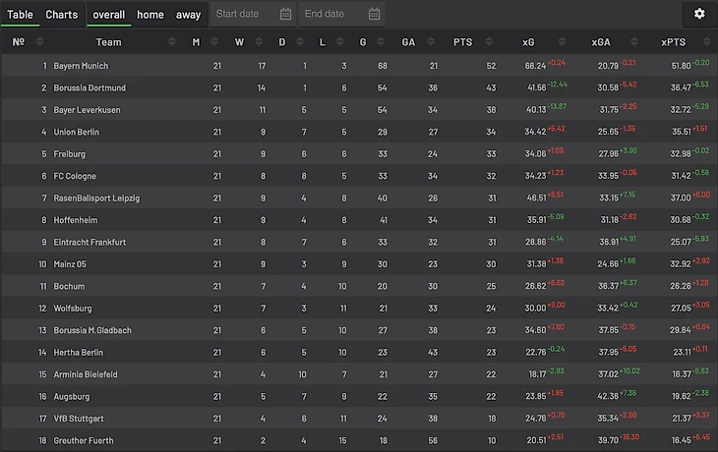This screenshot has height=452, width=718.
Task: Sort table by Team column arrows
Action: (173, 42)
